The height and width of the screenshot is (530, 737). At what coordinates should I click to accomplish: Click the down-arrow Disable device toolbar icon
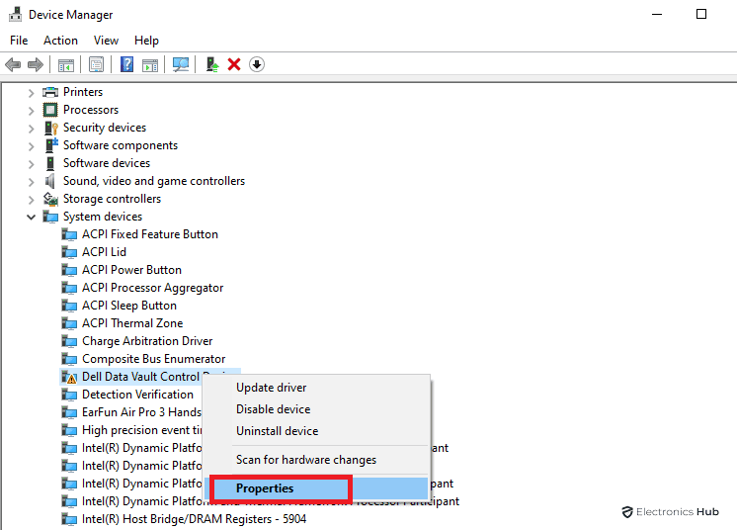pos(257,64)
